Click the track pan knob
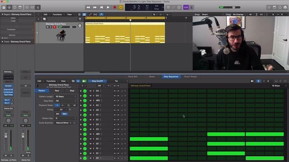 80,26
